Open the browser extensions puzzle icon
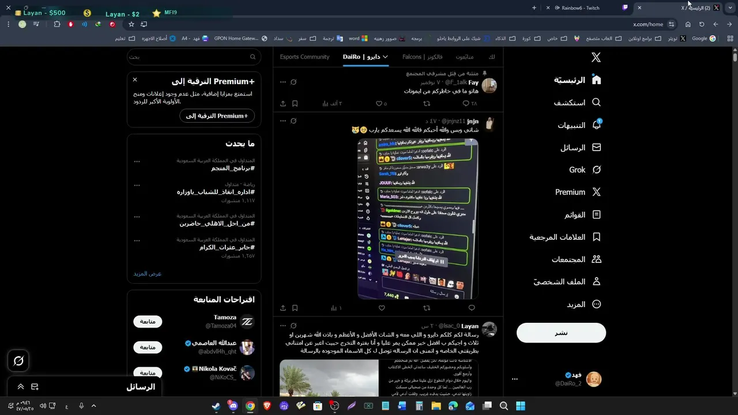 tap(57, 24)
